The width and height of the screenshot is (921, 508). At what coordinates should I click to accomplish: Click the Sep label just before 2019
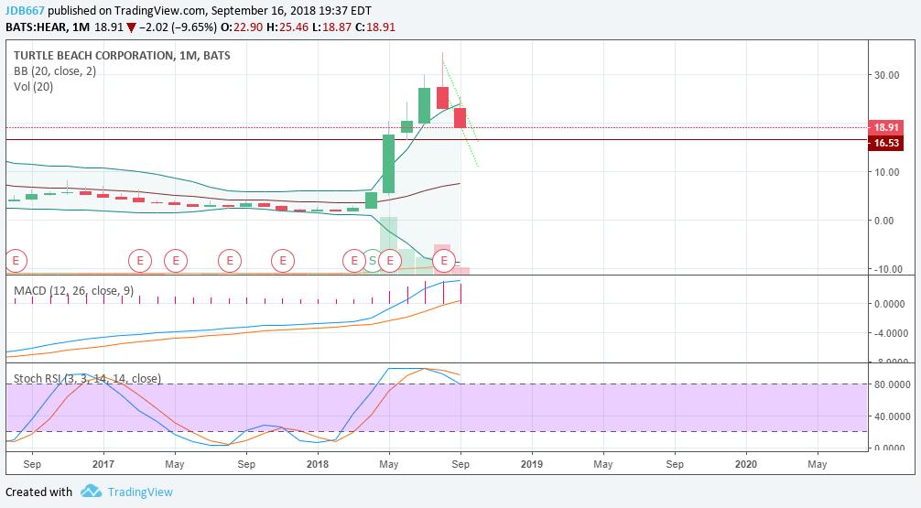[460, 464]
